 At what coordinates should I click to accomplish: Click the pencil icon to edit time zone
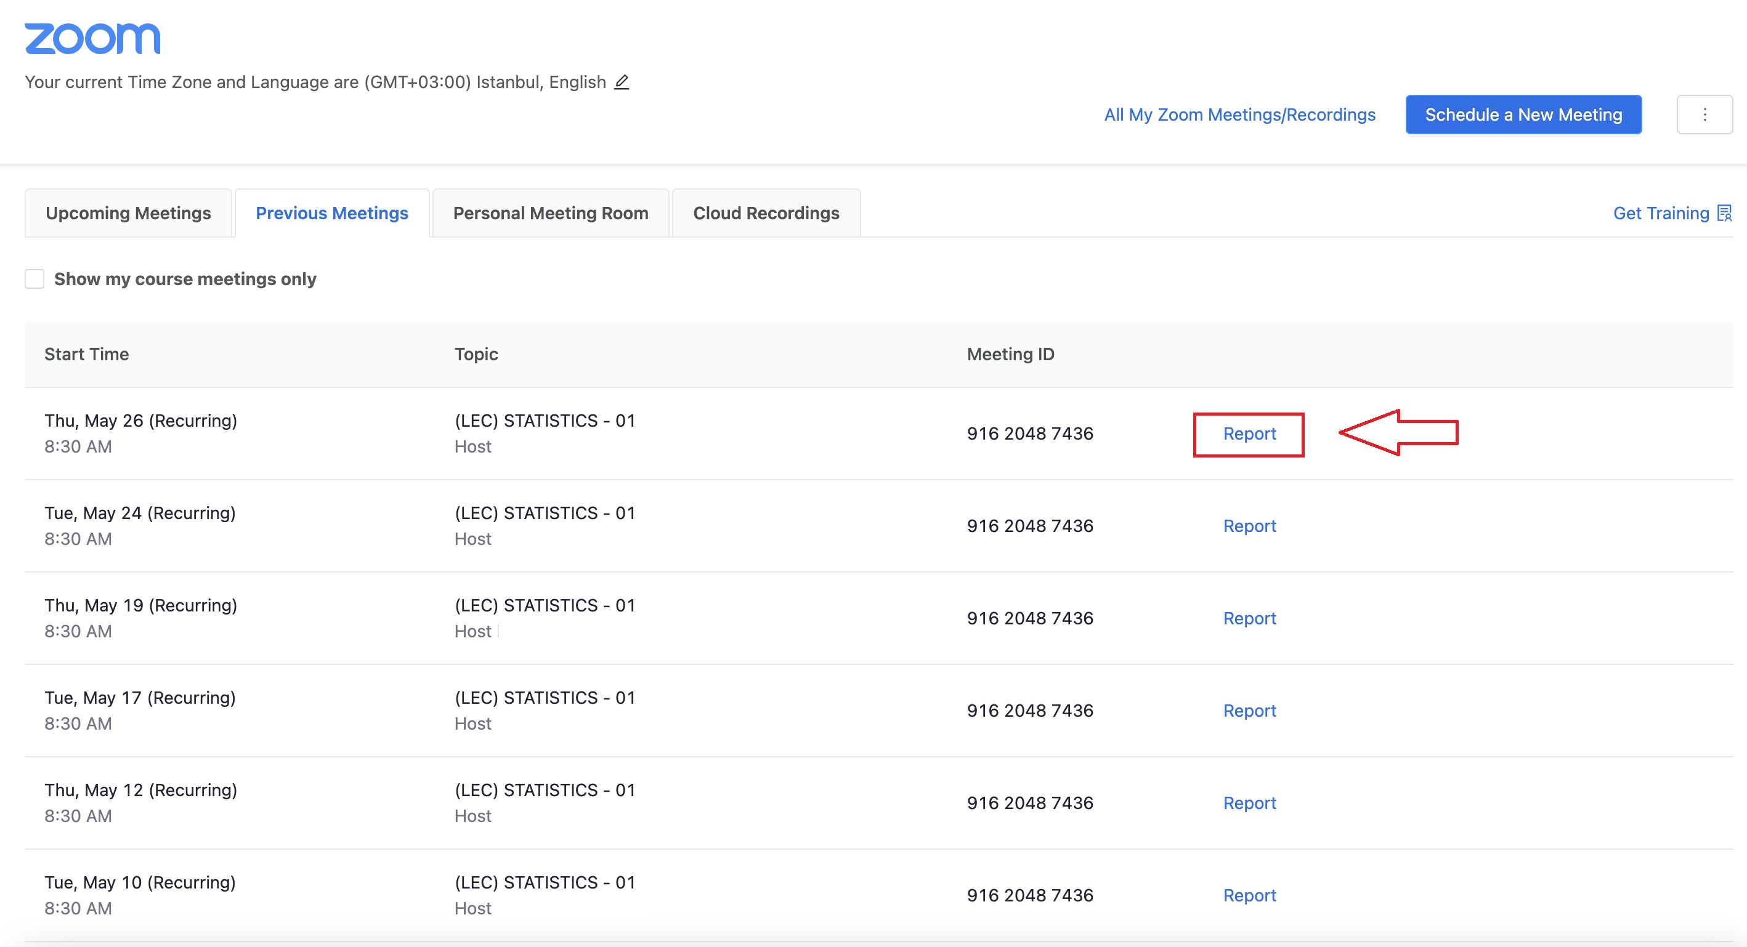[622, 82]
